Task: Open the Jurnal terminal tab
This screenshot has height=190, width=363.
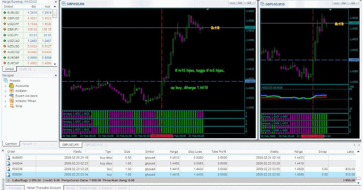Action: 122,188
